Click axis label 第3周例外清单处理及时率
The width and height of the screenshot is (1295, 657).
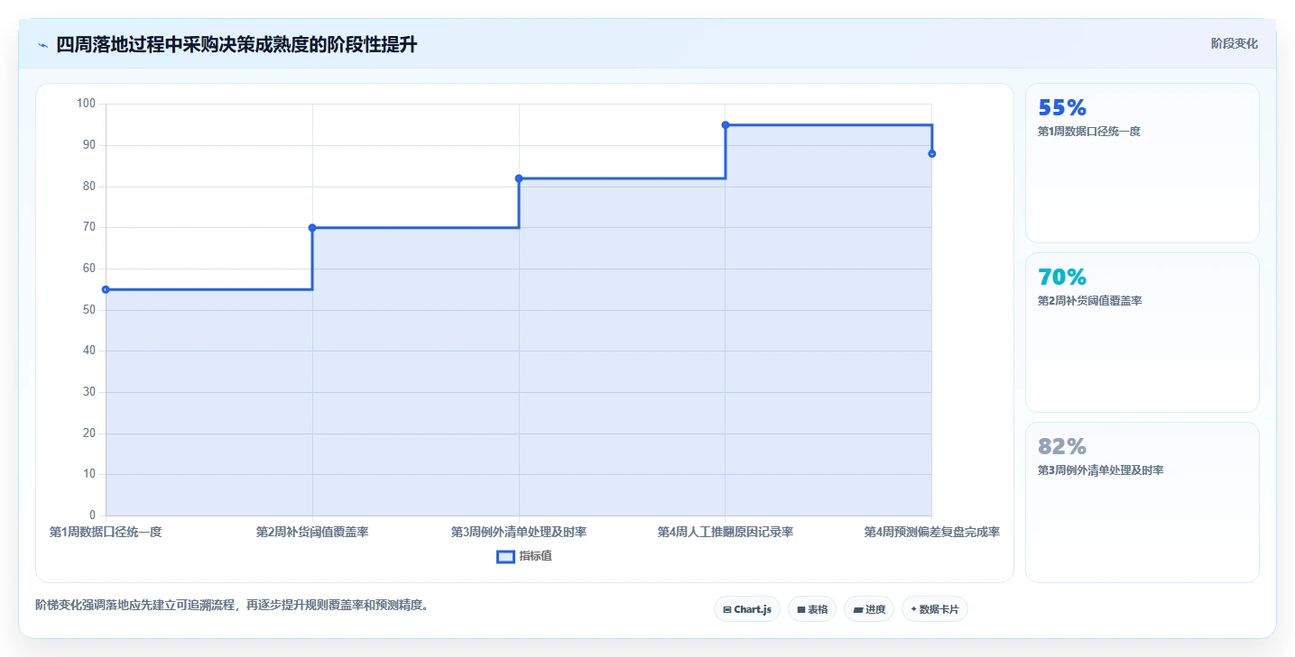click(x=519, y=533)
